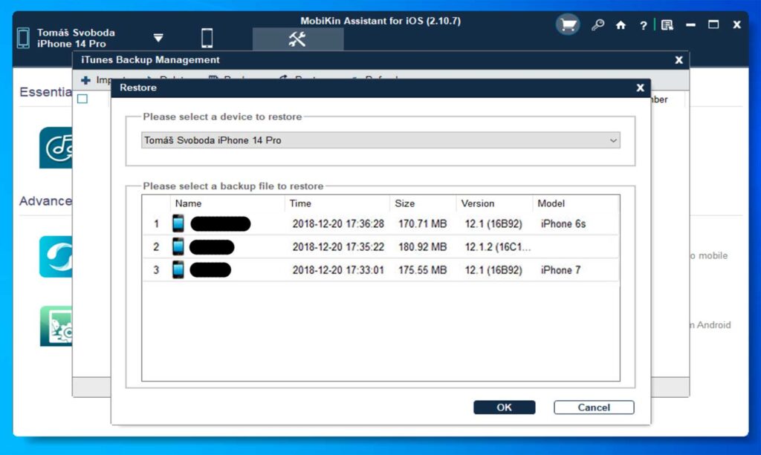Open the feedback notes icon
Screen dimensions: 761x455
[667, 24]
